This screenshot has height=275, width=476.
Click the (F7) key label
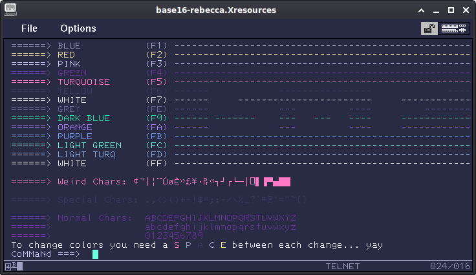[x=157, y=100]
